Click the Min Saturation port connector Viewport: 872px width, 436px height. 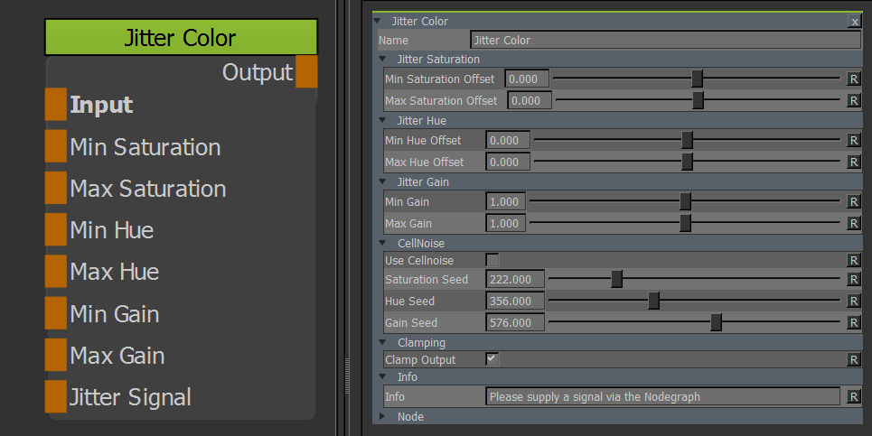(56, 146)
